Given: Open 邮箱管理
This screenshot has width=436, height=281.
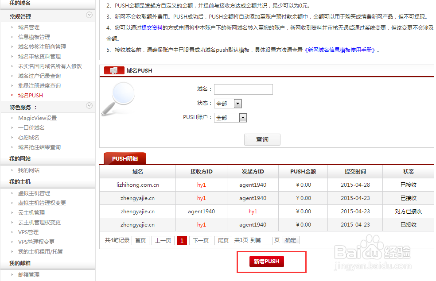Looking at the screenshot, I should (29, 275).
